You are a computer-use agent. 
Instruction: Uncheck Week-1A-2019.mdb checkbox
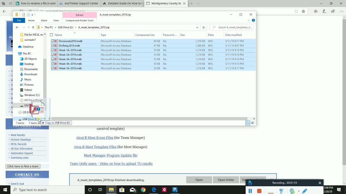(53, 50)
